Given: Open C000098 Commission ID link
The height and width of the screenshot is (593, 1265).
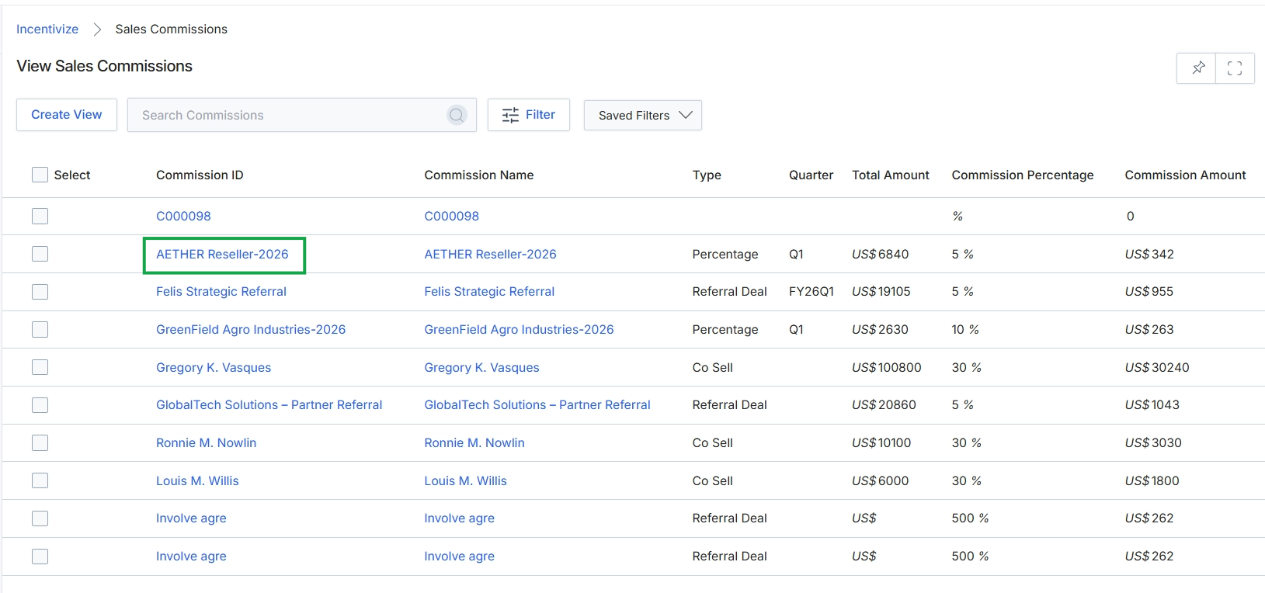Looking at the screenshot, I should coord(183,216).
